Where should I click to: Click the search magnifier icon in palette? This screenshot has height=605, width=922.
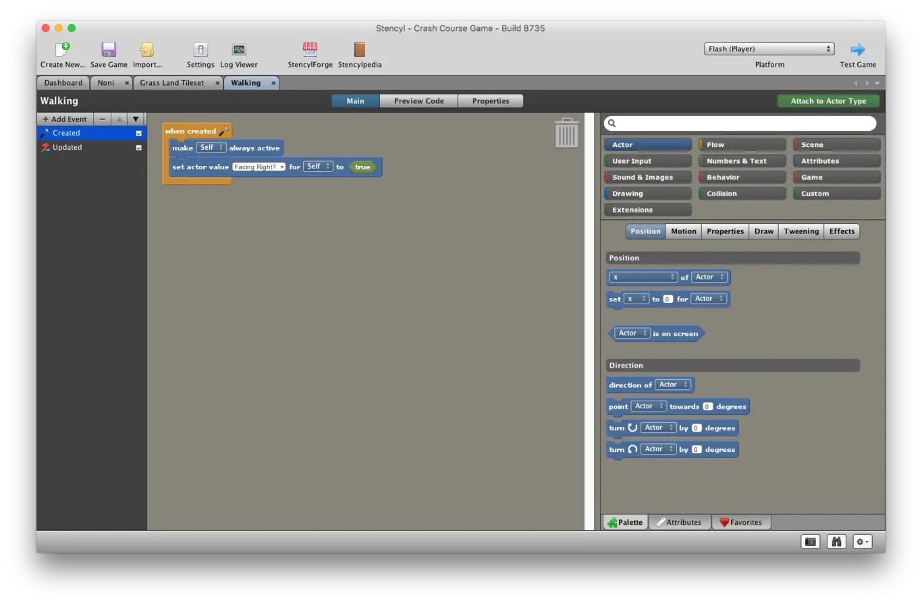[612, 123]
